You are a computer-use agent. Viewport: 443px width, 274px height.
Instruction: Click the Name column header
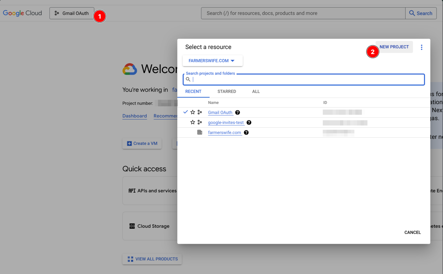coord(213,103)
